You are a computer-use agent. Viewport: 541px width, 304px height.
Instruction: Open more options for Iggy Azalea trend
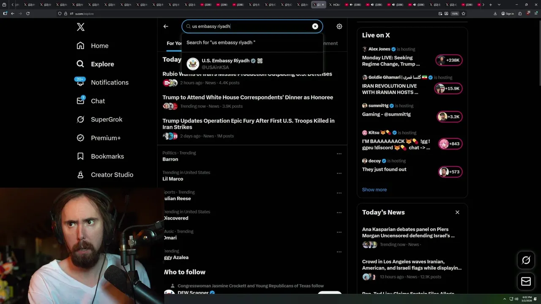click(339, 252)
